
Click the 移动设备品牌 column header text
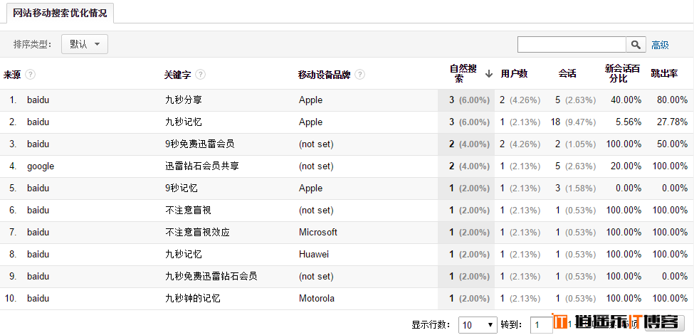(x=324, y=75)
